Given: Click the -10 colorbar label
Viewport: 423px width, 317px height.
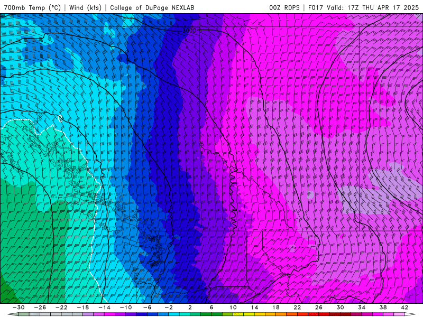Looking at the screenshot, I should click(126, 307).
